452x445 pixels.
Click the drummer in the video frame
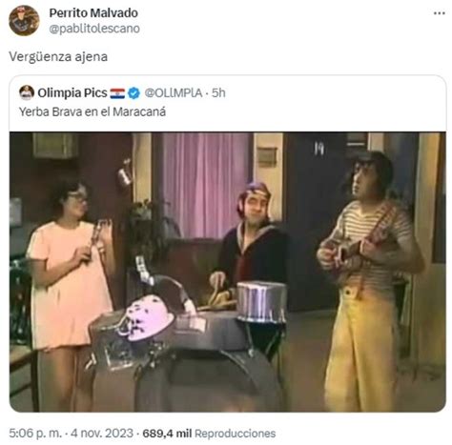[x=251, y=241]
